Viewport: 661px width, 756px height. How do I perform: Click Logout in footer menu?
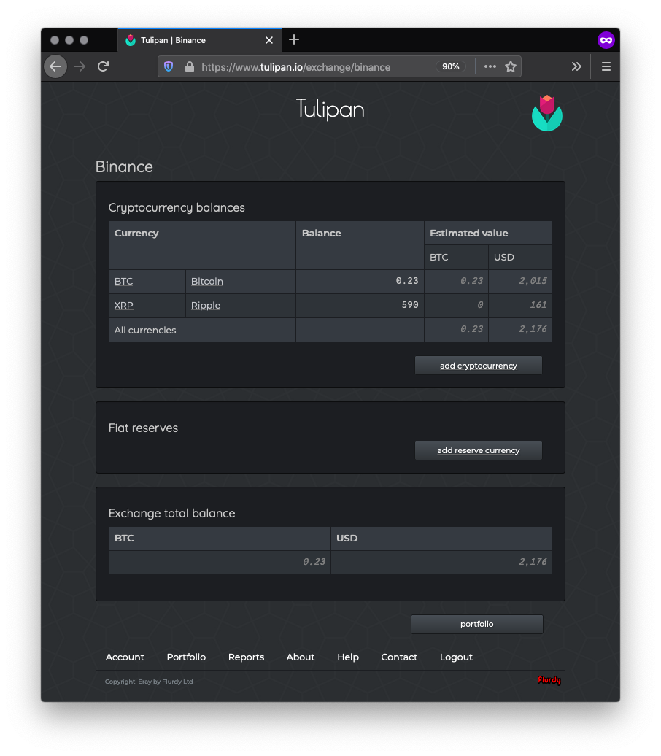[456, 657]
